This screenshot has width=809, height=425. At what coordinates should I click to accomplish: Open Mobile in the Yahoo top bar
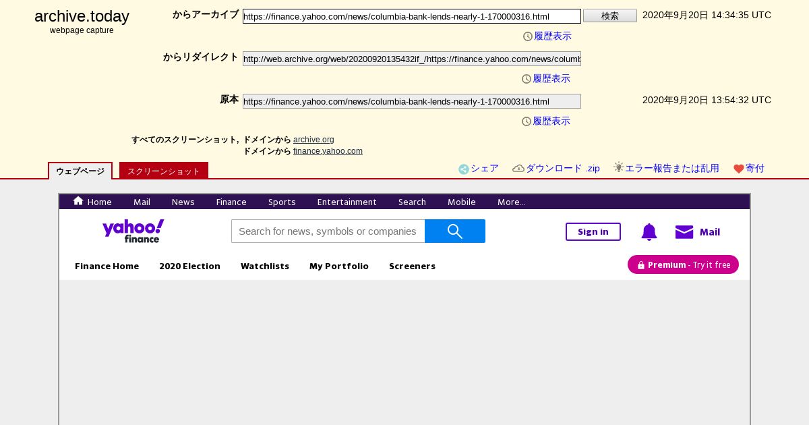click(462, 202)
